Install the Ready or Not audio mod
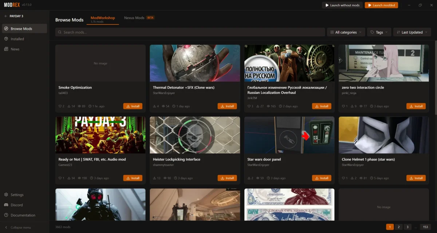Screen dimensions: 437x233 pyautogui.click(x=133, y=178)
